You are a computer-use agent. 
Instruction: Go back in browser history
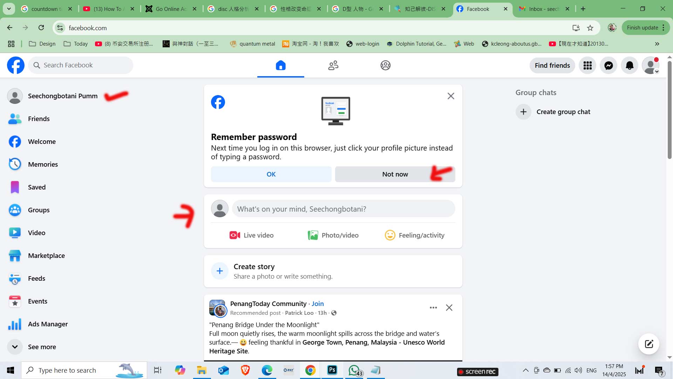(x=10, y=28)
